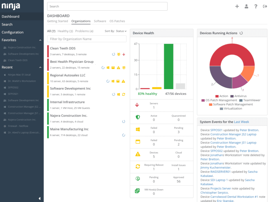Open RAIDSERVER01 device link
This screenshot has width=270, height=202.
(220, 172)
